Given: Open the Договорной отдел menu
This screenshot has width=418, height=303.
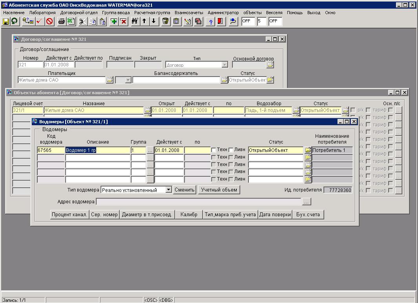Looking at the screenshot, I should pos(79,13).
